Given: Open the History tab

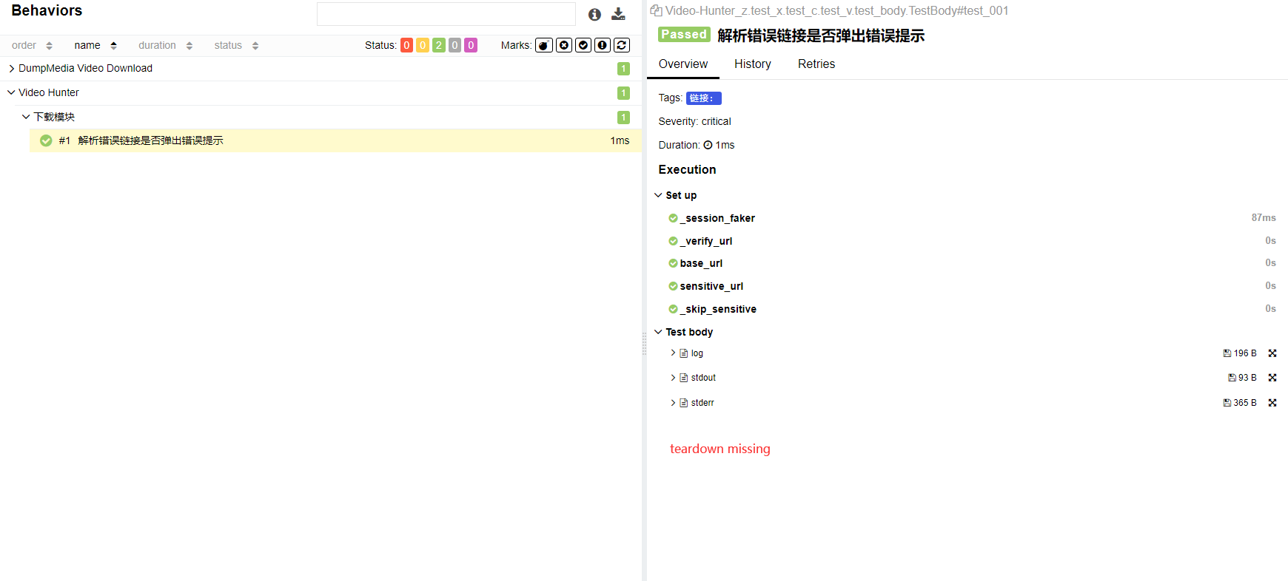Looking at the screenshot, I should [x=753, y=64].
